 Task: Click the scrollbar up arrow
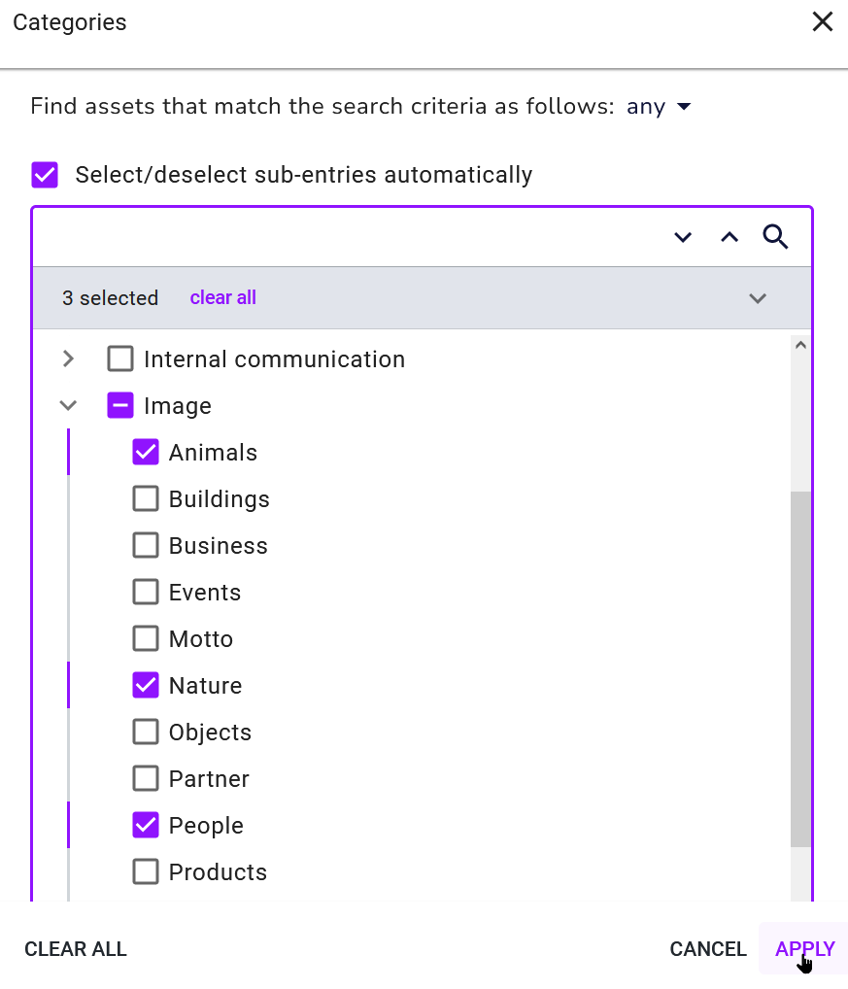[800, 345]
